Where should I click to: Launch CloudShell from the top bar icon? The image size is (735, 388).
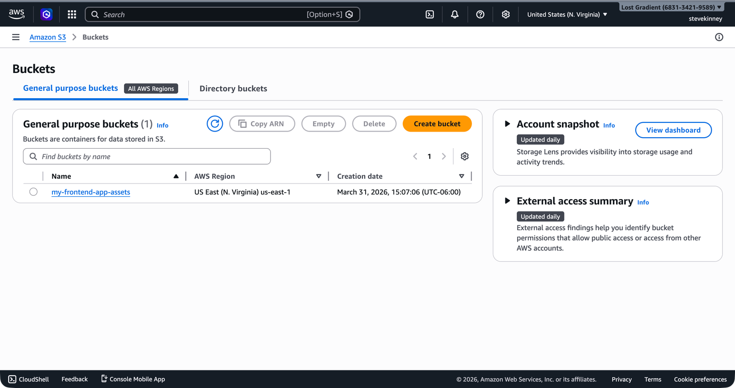[x=430, y=15]
